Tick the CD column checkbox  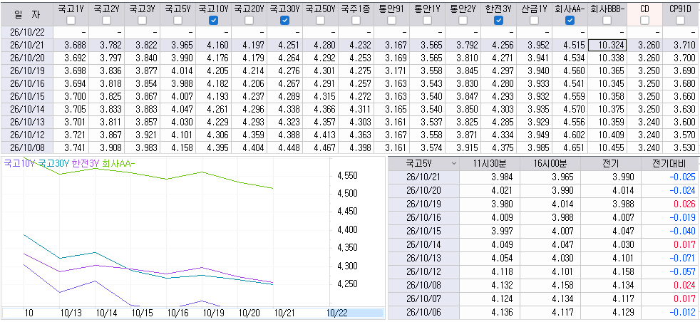pyautogui.click(x=644, y=20)
